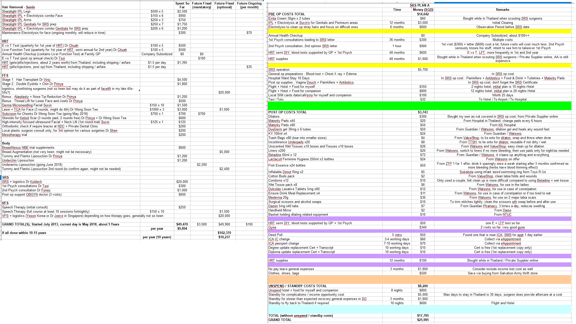Click the 'Handheld Mirror' cell
This screenshot has height=324, width=576.
(x=280, y=210)
